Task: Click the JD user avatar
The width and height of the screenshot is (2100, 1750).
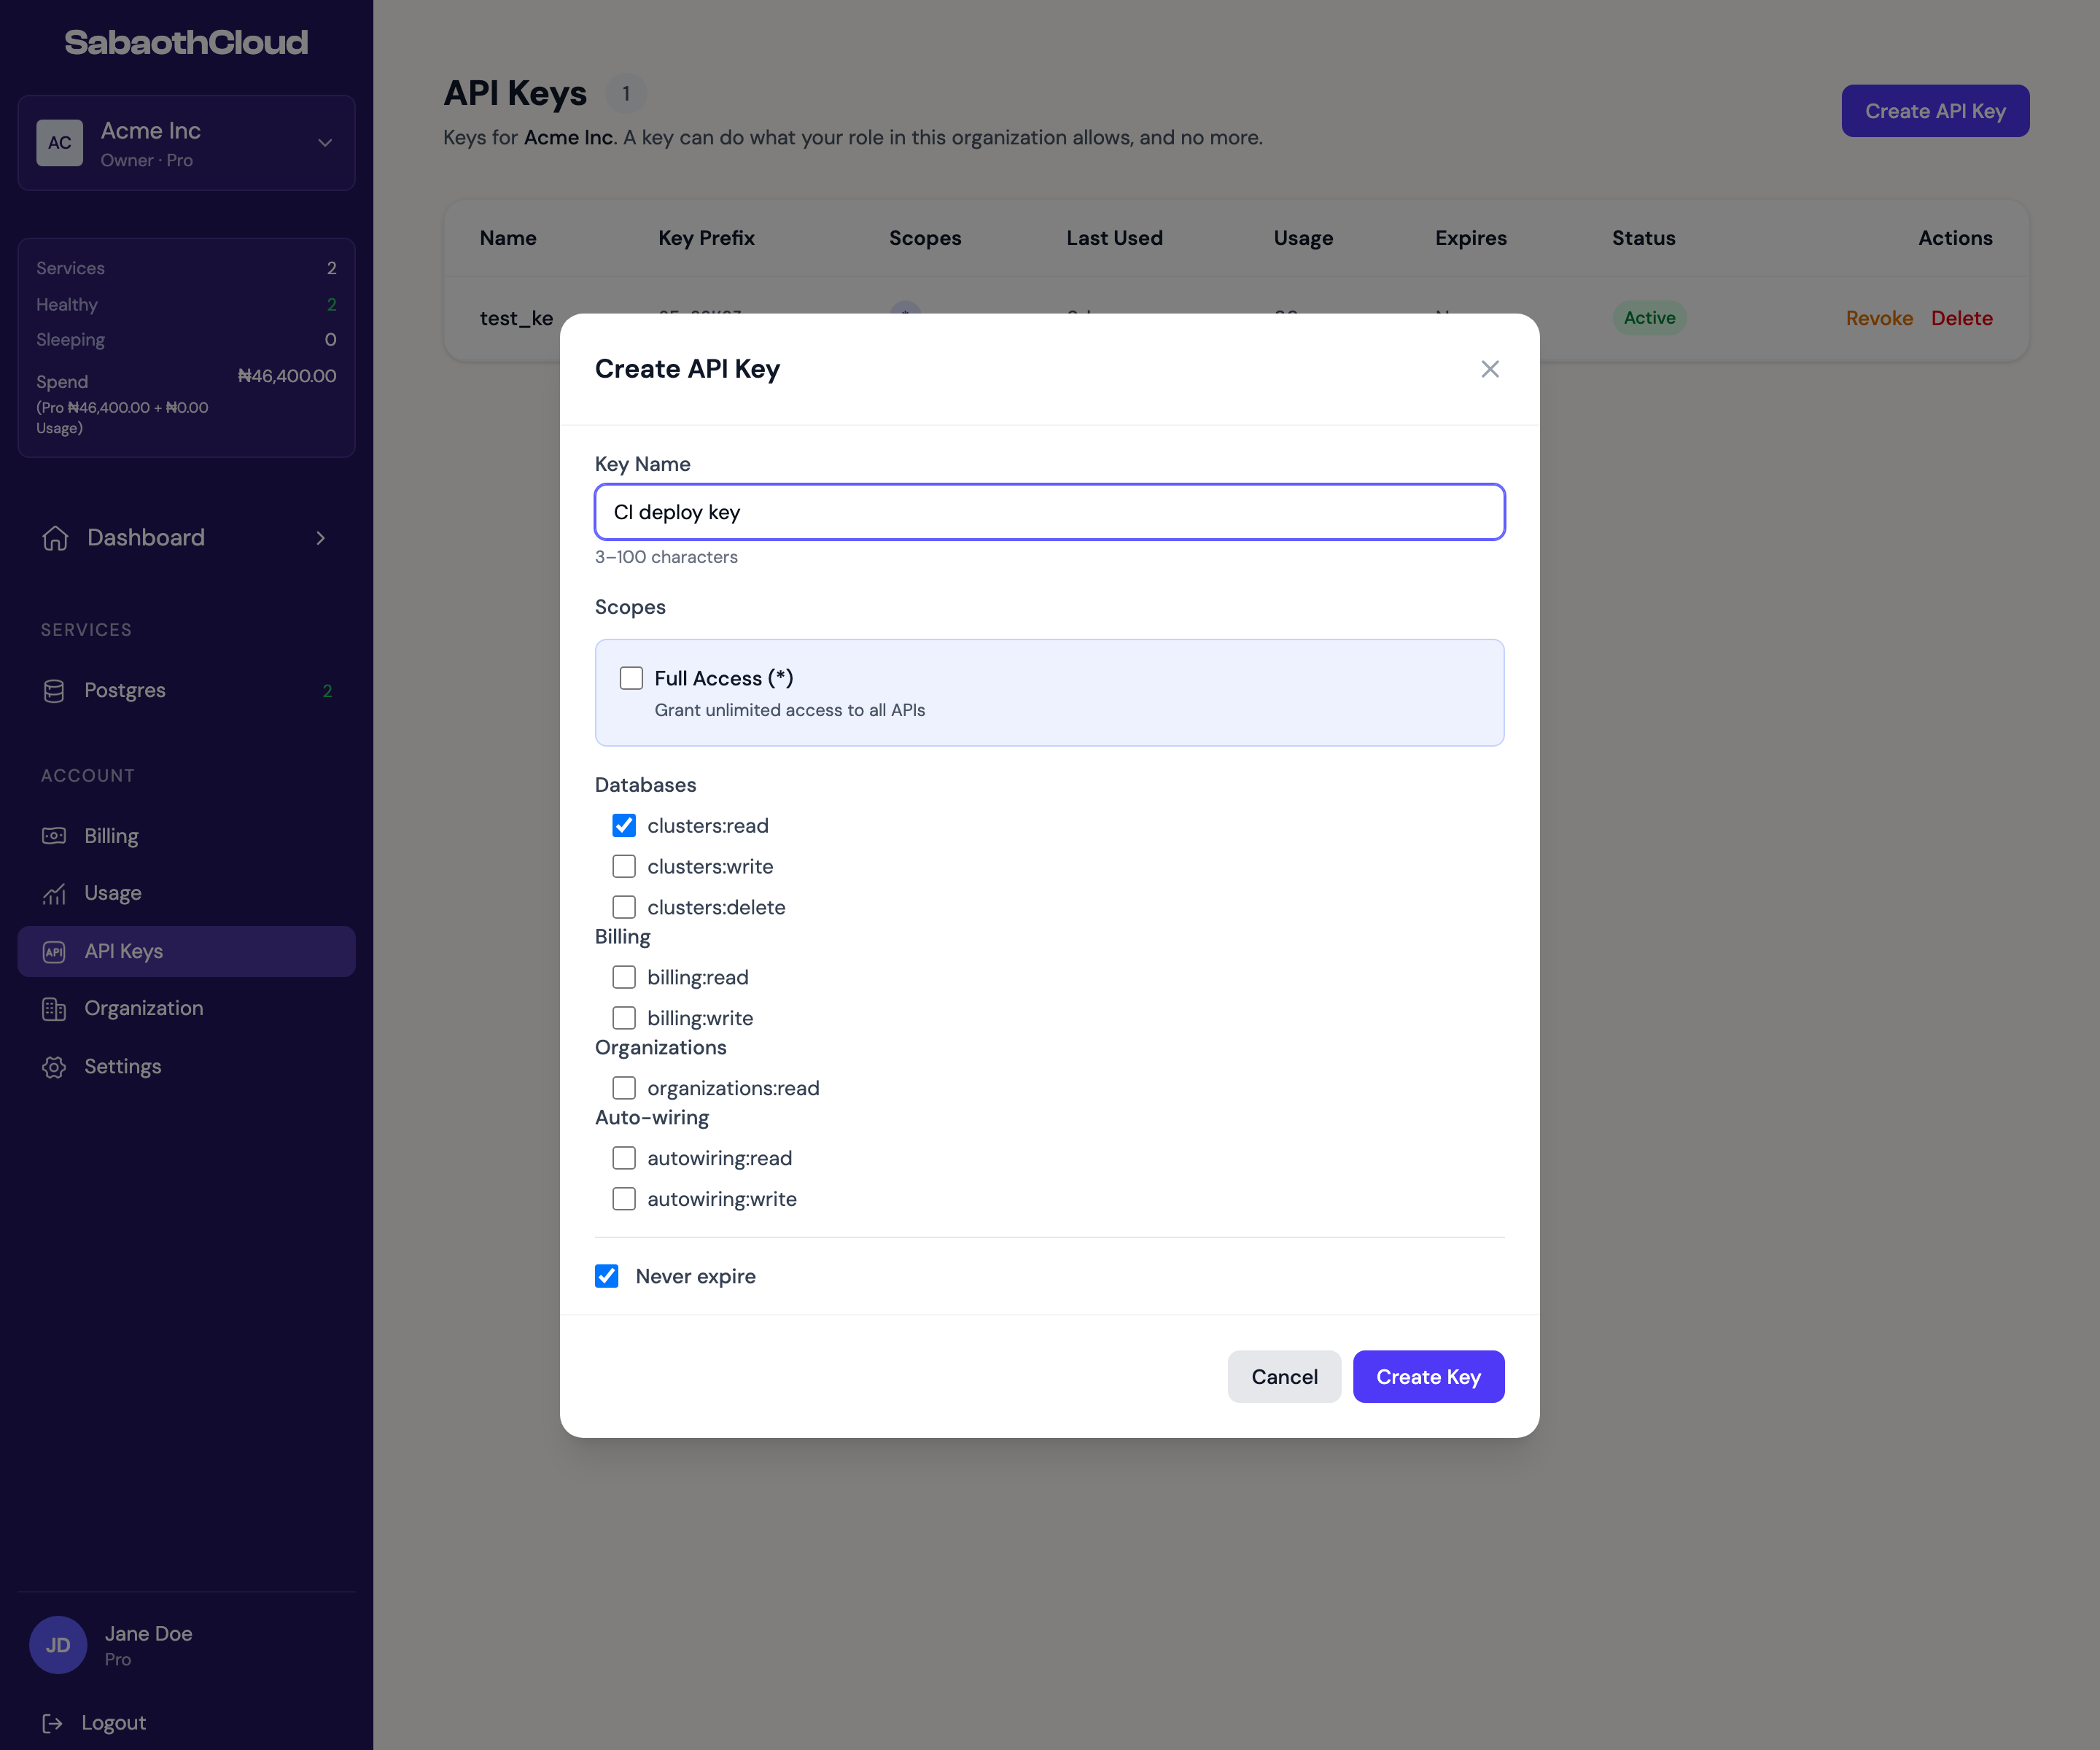Action: point(58,1645)
